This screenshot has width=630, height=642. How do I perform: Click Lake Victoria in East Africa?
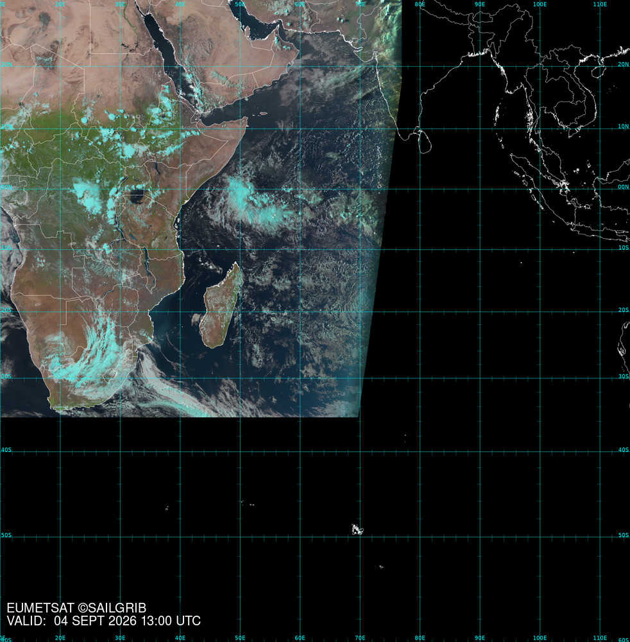coord(136,196)
